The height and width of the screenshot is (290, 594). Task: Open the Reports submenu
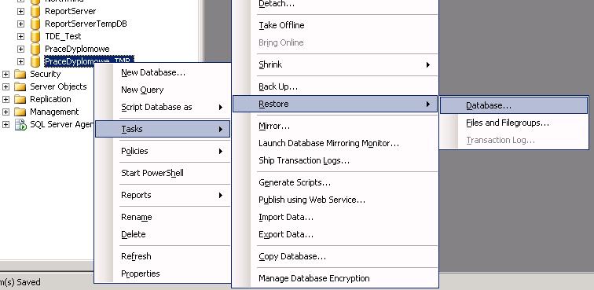[x=163, y=195]
